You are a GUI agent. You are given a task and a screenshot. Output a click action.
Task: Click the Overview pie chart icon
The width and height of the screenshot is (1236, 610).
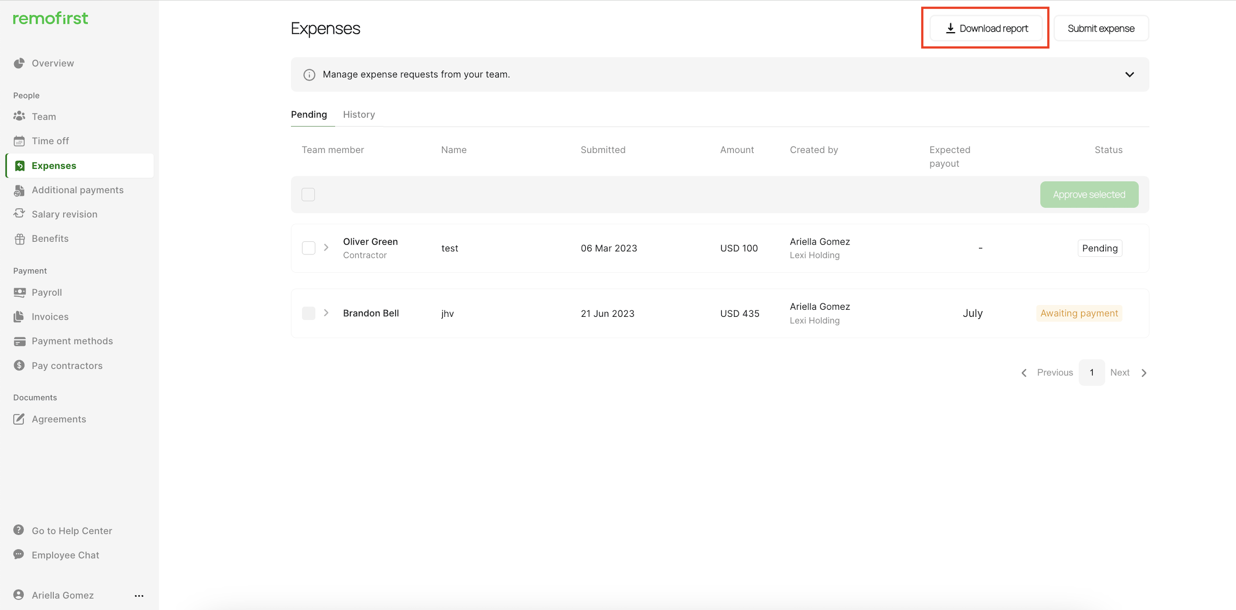19,63
